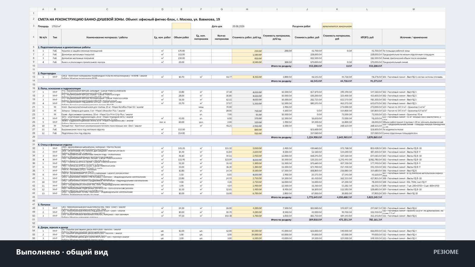Click the 'Клей · Высокоэластичный клей для плитки' cell

[x=107, y=107]
